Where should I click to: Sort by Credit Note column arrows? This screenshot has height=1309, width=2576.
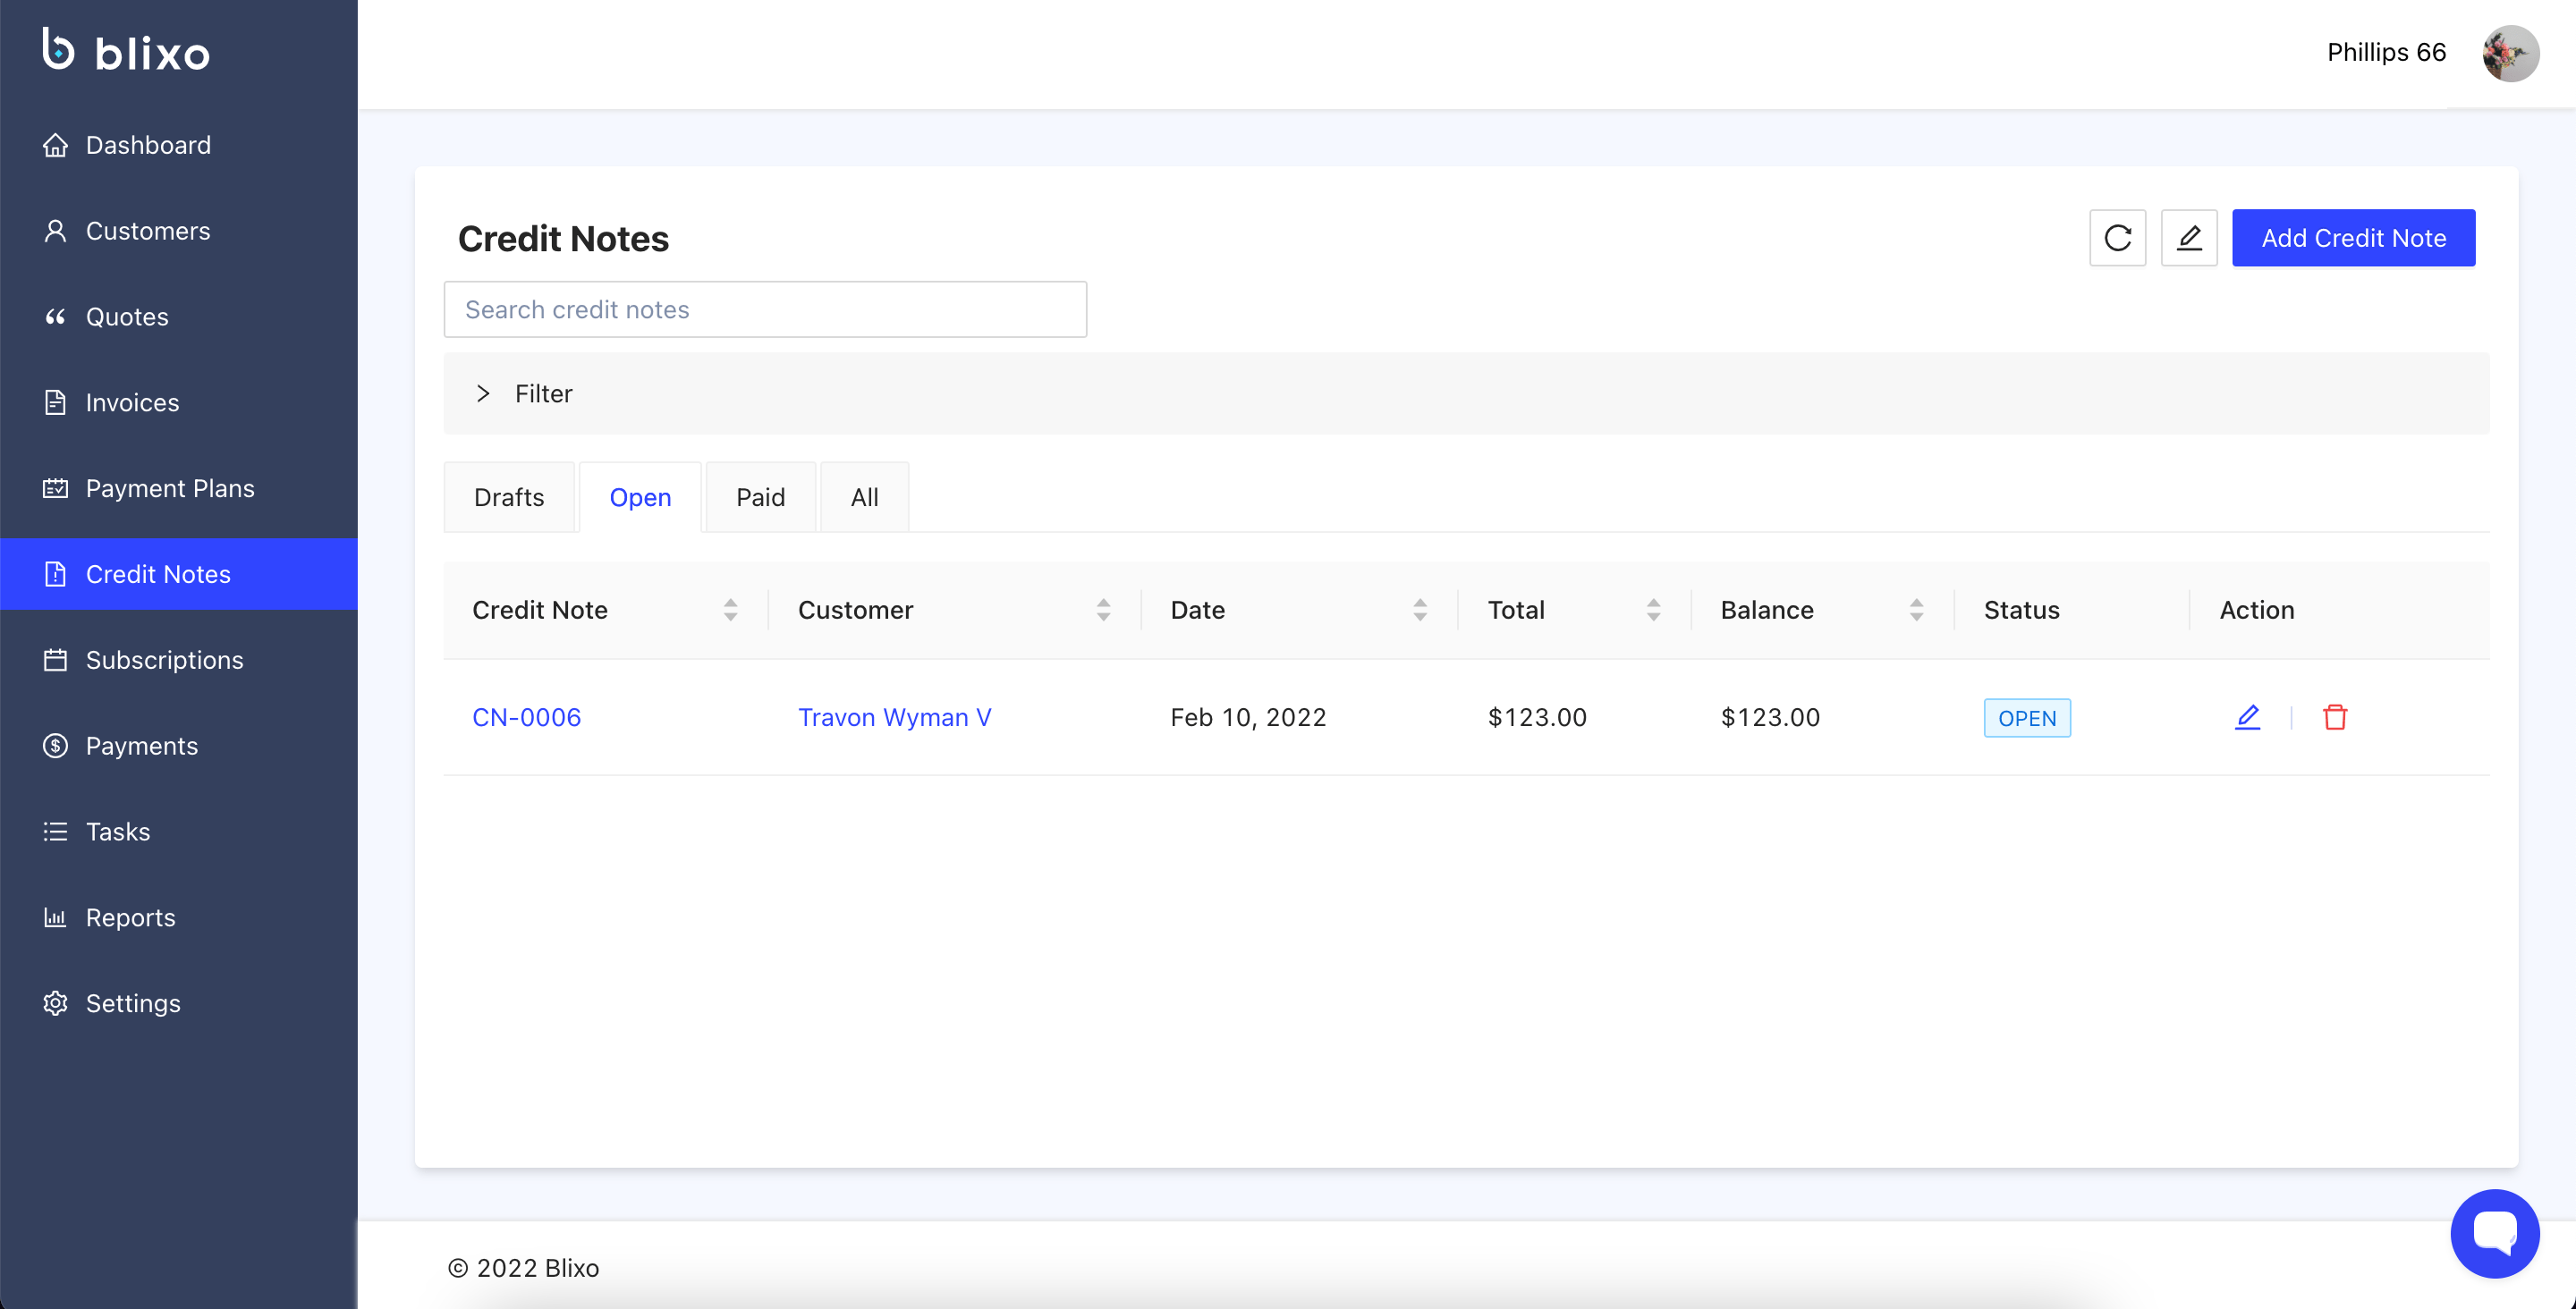point(730,610)
